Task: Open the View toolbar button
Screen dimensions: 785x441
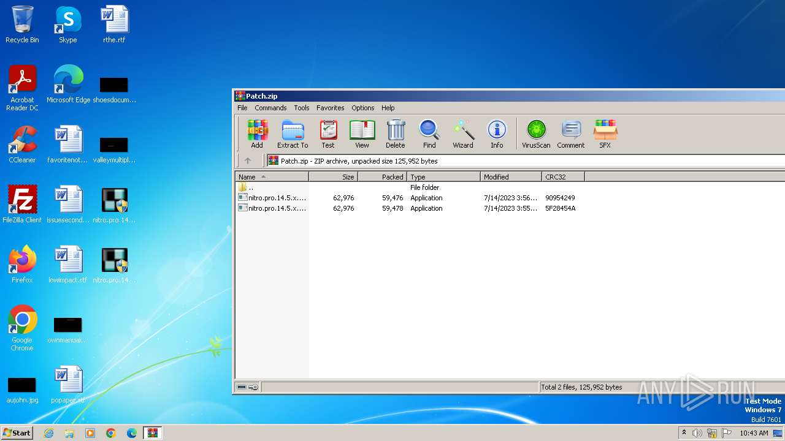Action: point(362,134)
